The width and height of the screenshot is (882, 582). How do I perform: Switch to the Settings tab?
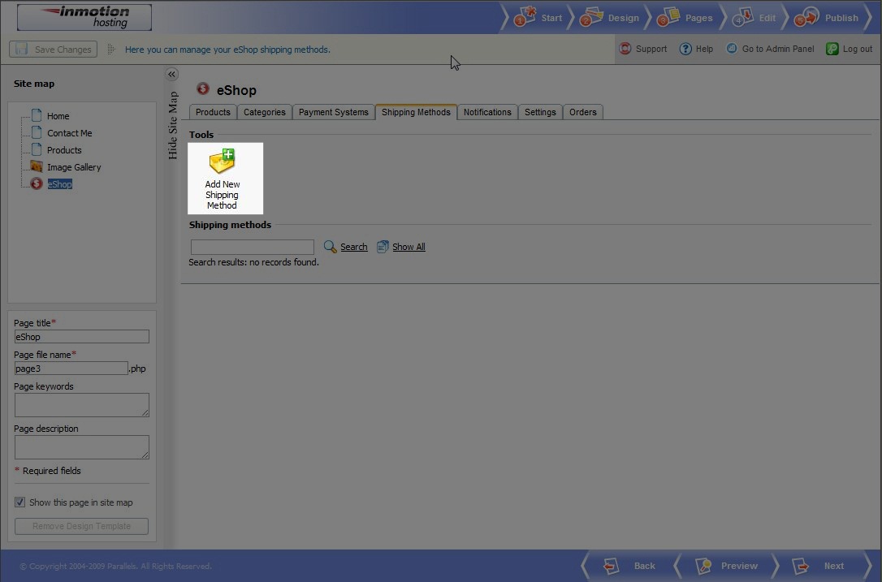tap(540, 112)
